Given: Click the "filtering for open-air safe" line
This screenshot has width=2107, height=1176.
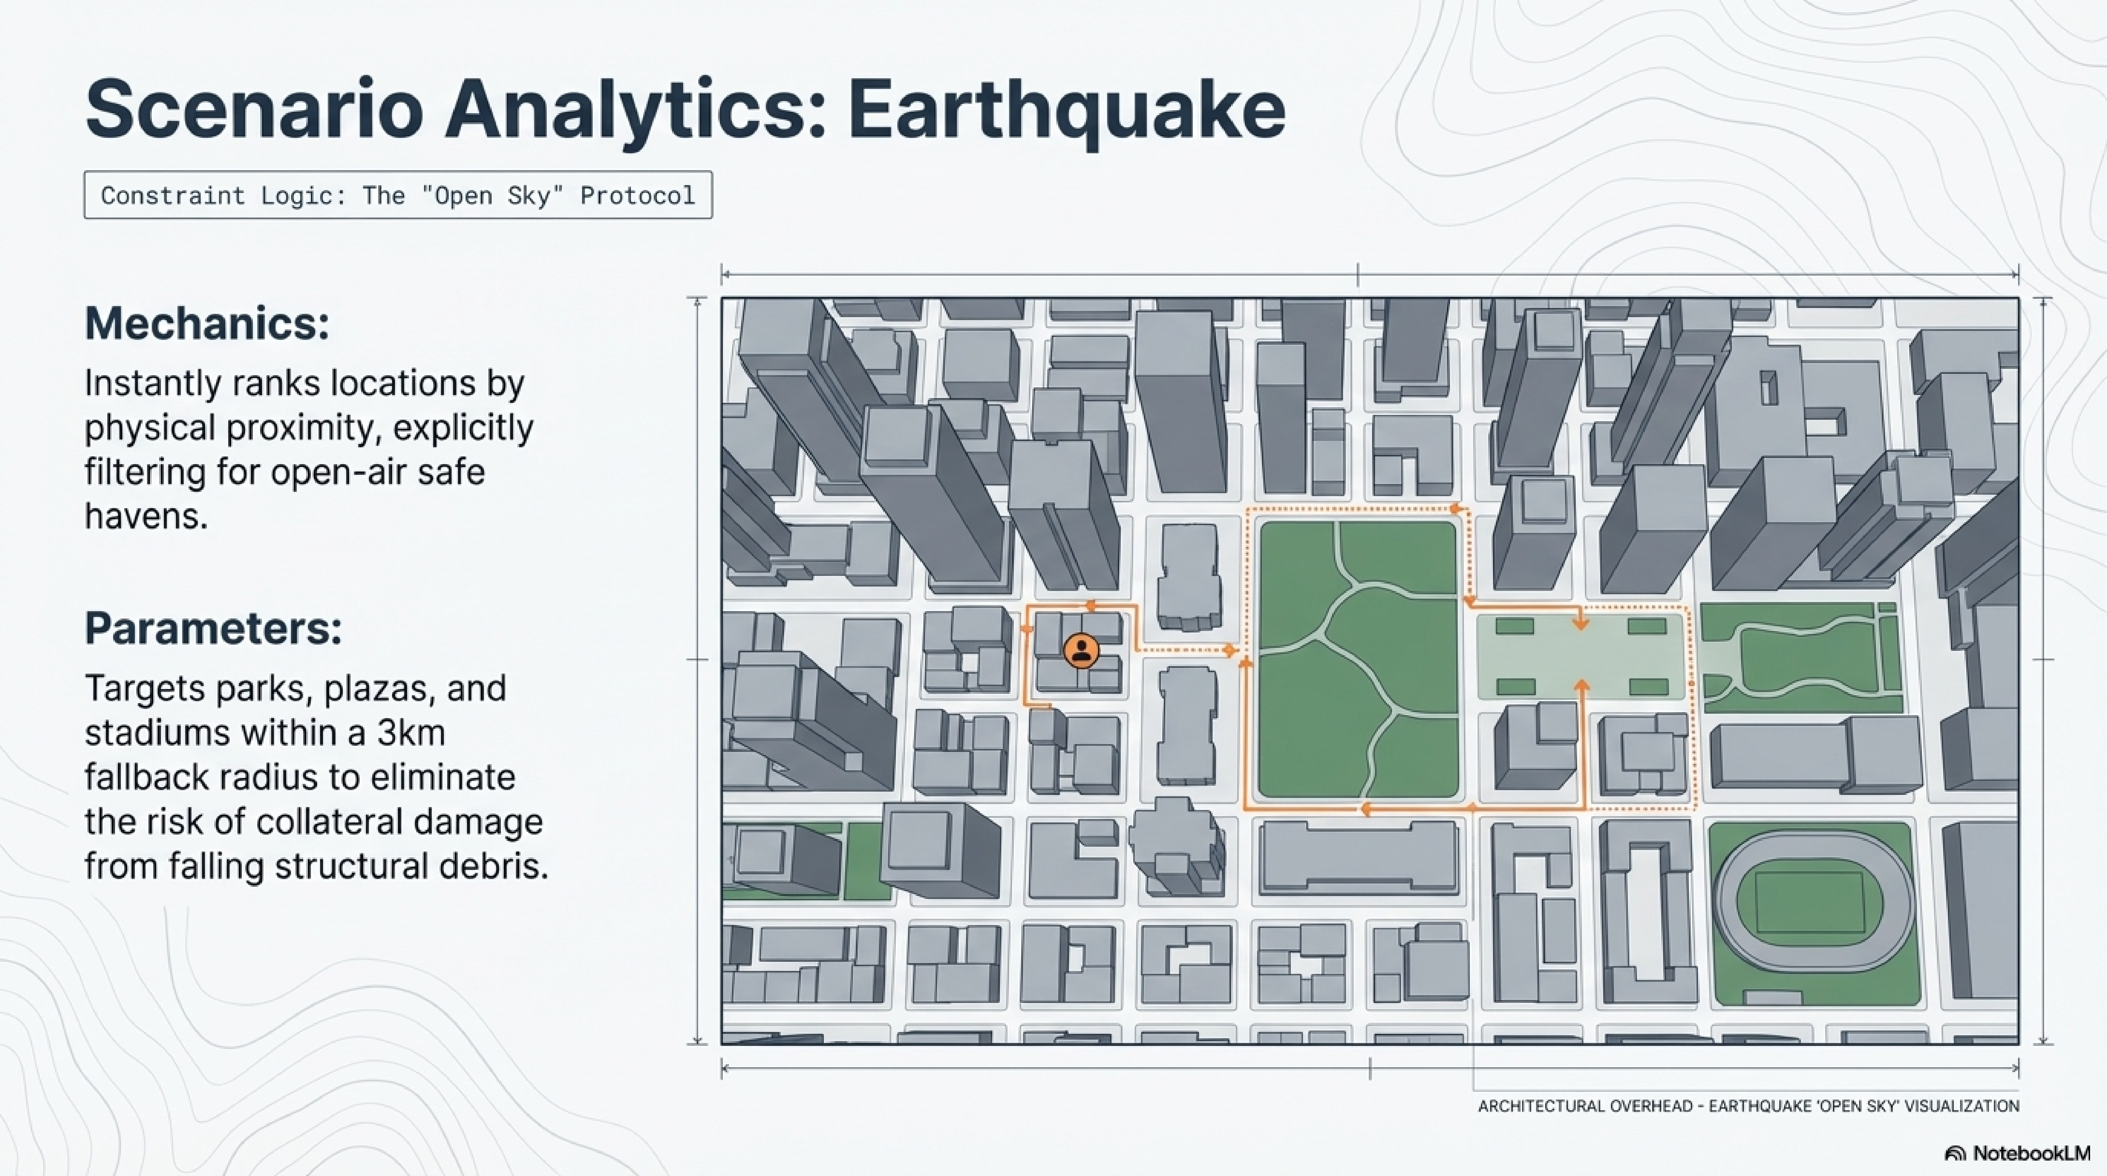Looking at the screenshot, I should 285,472.
